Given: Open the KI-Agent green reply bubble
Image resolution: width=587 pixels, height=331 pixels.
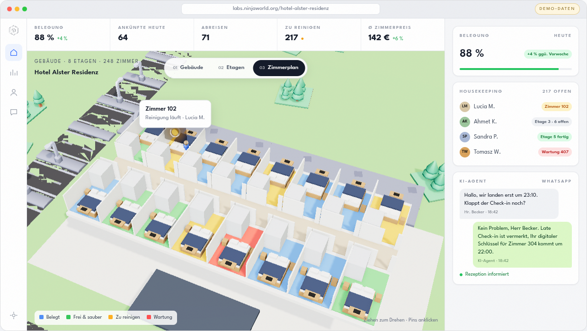Looking at the screenshot, I should pyautogui.click(x=522, y=244).
